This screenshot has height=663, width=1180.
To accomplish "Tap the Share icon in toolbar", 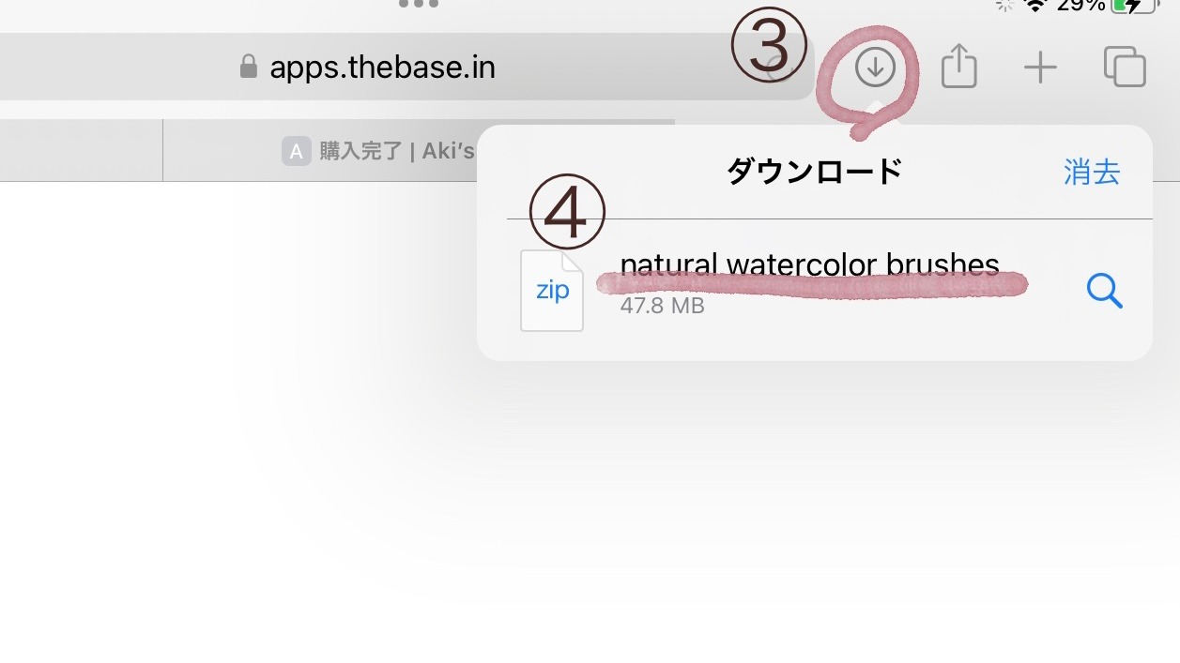I will click(x=959, y=67).
